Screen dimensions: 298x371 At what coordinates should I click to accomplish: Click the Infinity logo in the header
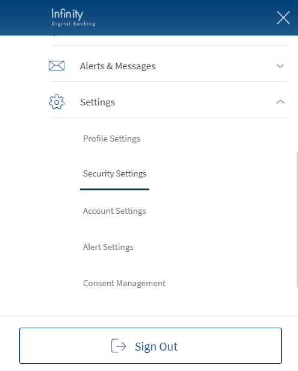pyautogui.click(x=73, y=17)
